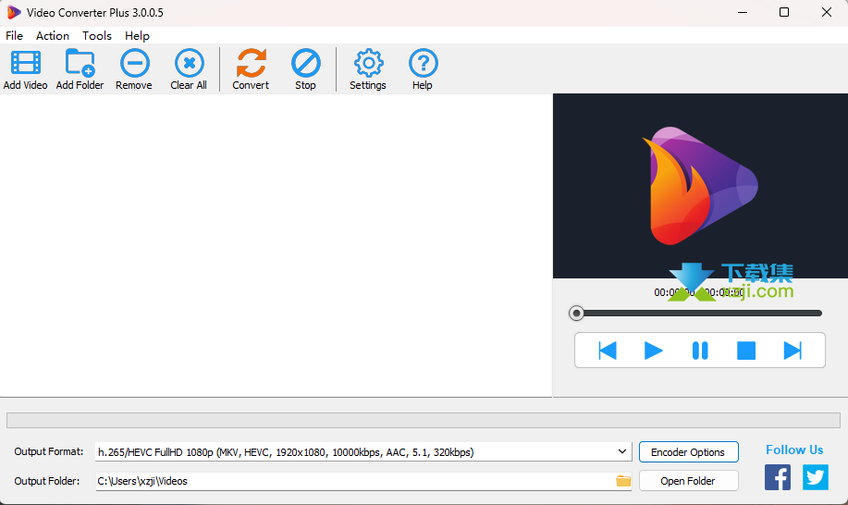The height and width of the screenshot is (505, 848).
Task: Open the Facebook page icon
Action: 778,477
